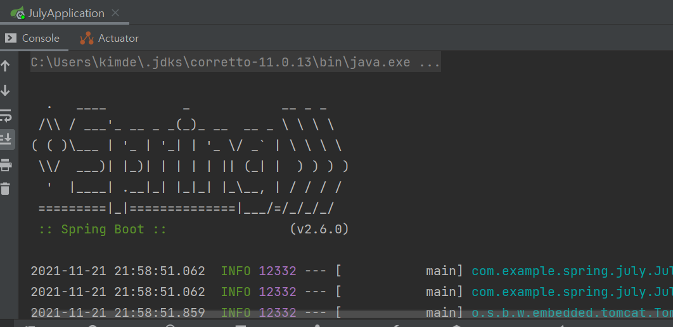Click the '(v2.6.0)' version text
This screenshot has width=673, height=327.
pyautogui.click(x=319, y=230)
